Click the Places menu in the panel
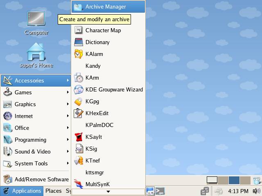 coord(53,191)
